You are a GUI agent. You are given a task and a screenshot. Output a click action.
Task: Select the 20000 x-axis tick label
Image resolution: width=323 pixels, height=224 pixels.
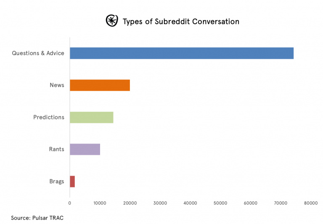(x=130, y=203)
